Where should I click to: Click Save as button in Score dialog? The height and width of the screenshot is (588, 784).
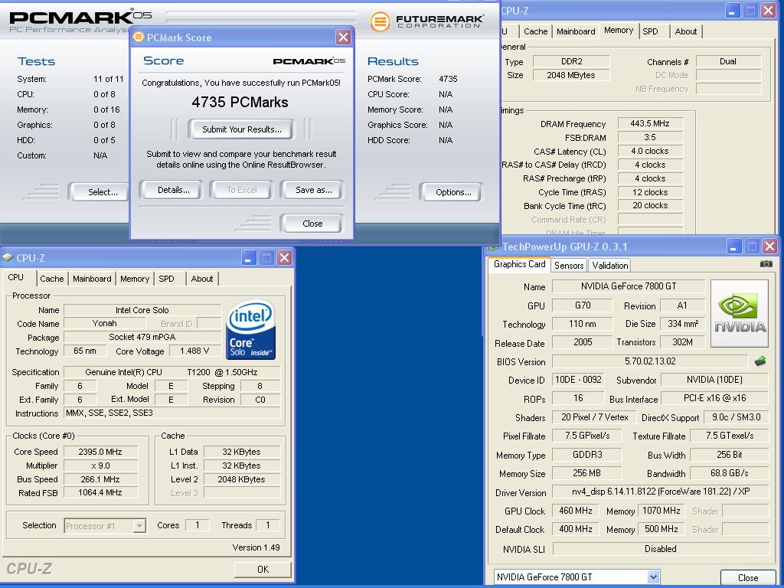313,190
